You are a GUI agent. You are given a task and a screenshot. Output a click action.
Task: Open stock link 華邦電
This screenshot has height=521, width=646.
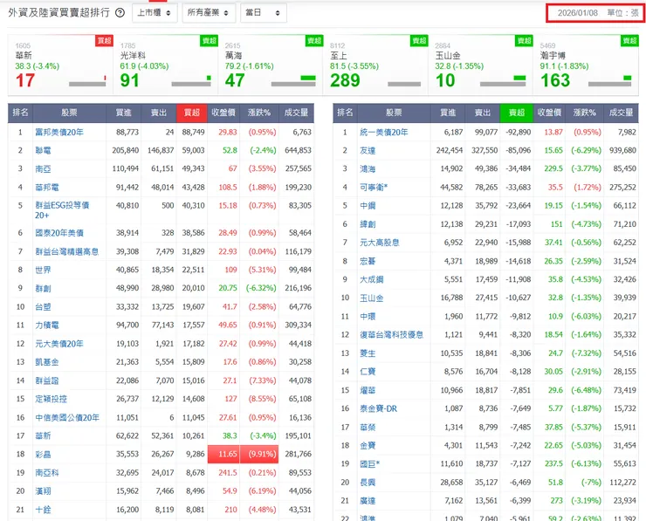pyautogui.click(x=47, y=188)
